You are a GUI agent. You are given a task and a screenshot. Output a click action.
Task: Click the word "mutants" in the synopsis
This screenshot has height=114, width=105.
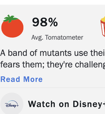(56, 53)
